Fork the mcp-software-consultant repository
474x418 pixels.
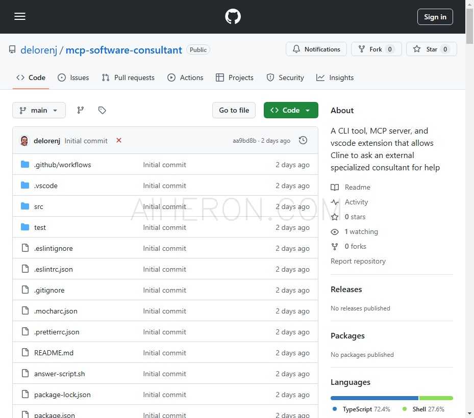click(376, 49)
